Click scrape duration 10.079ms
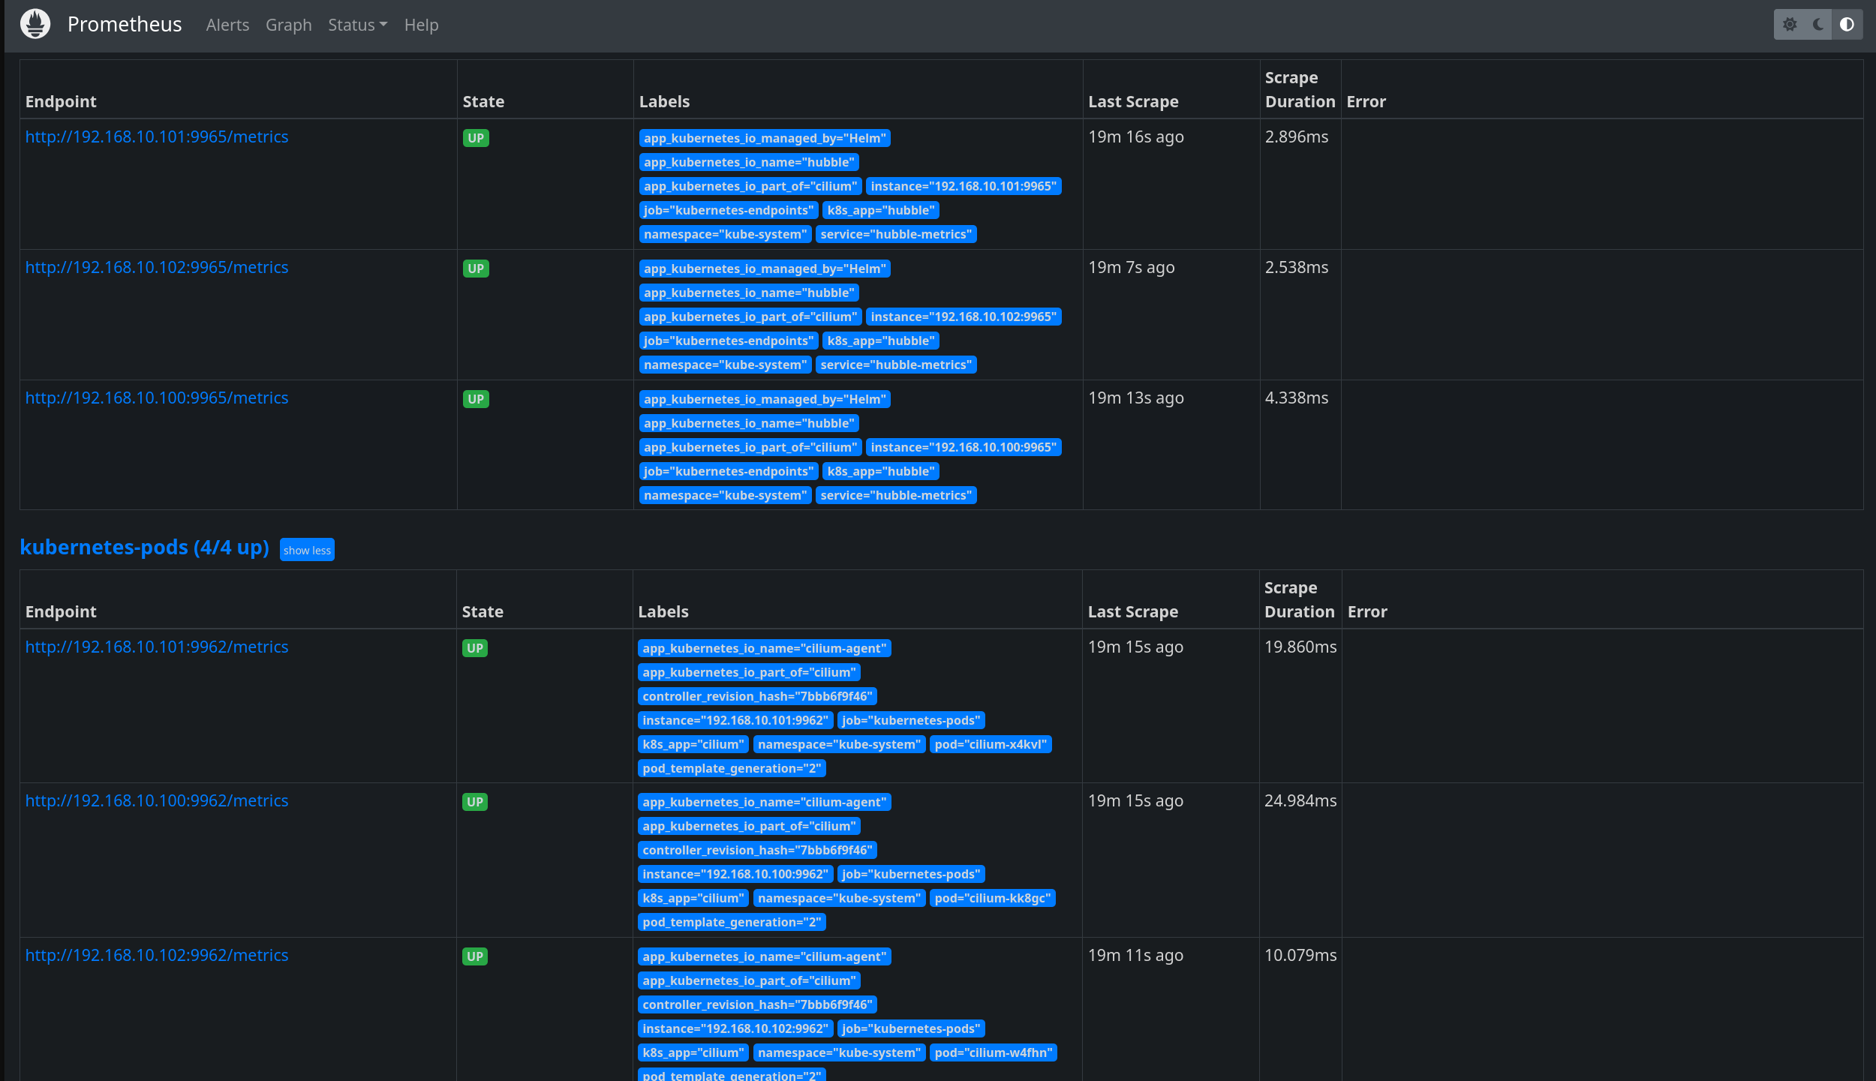 tap(1300, 955)
